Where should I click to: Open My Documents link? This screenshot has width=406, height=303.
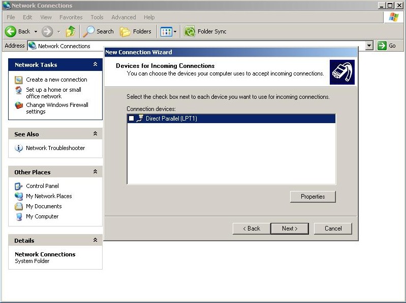44,206
